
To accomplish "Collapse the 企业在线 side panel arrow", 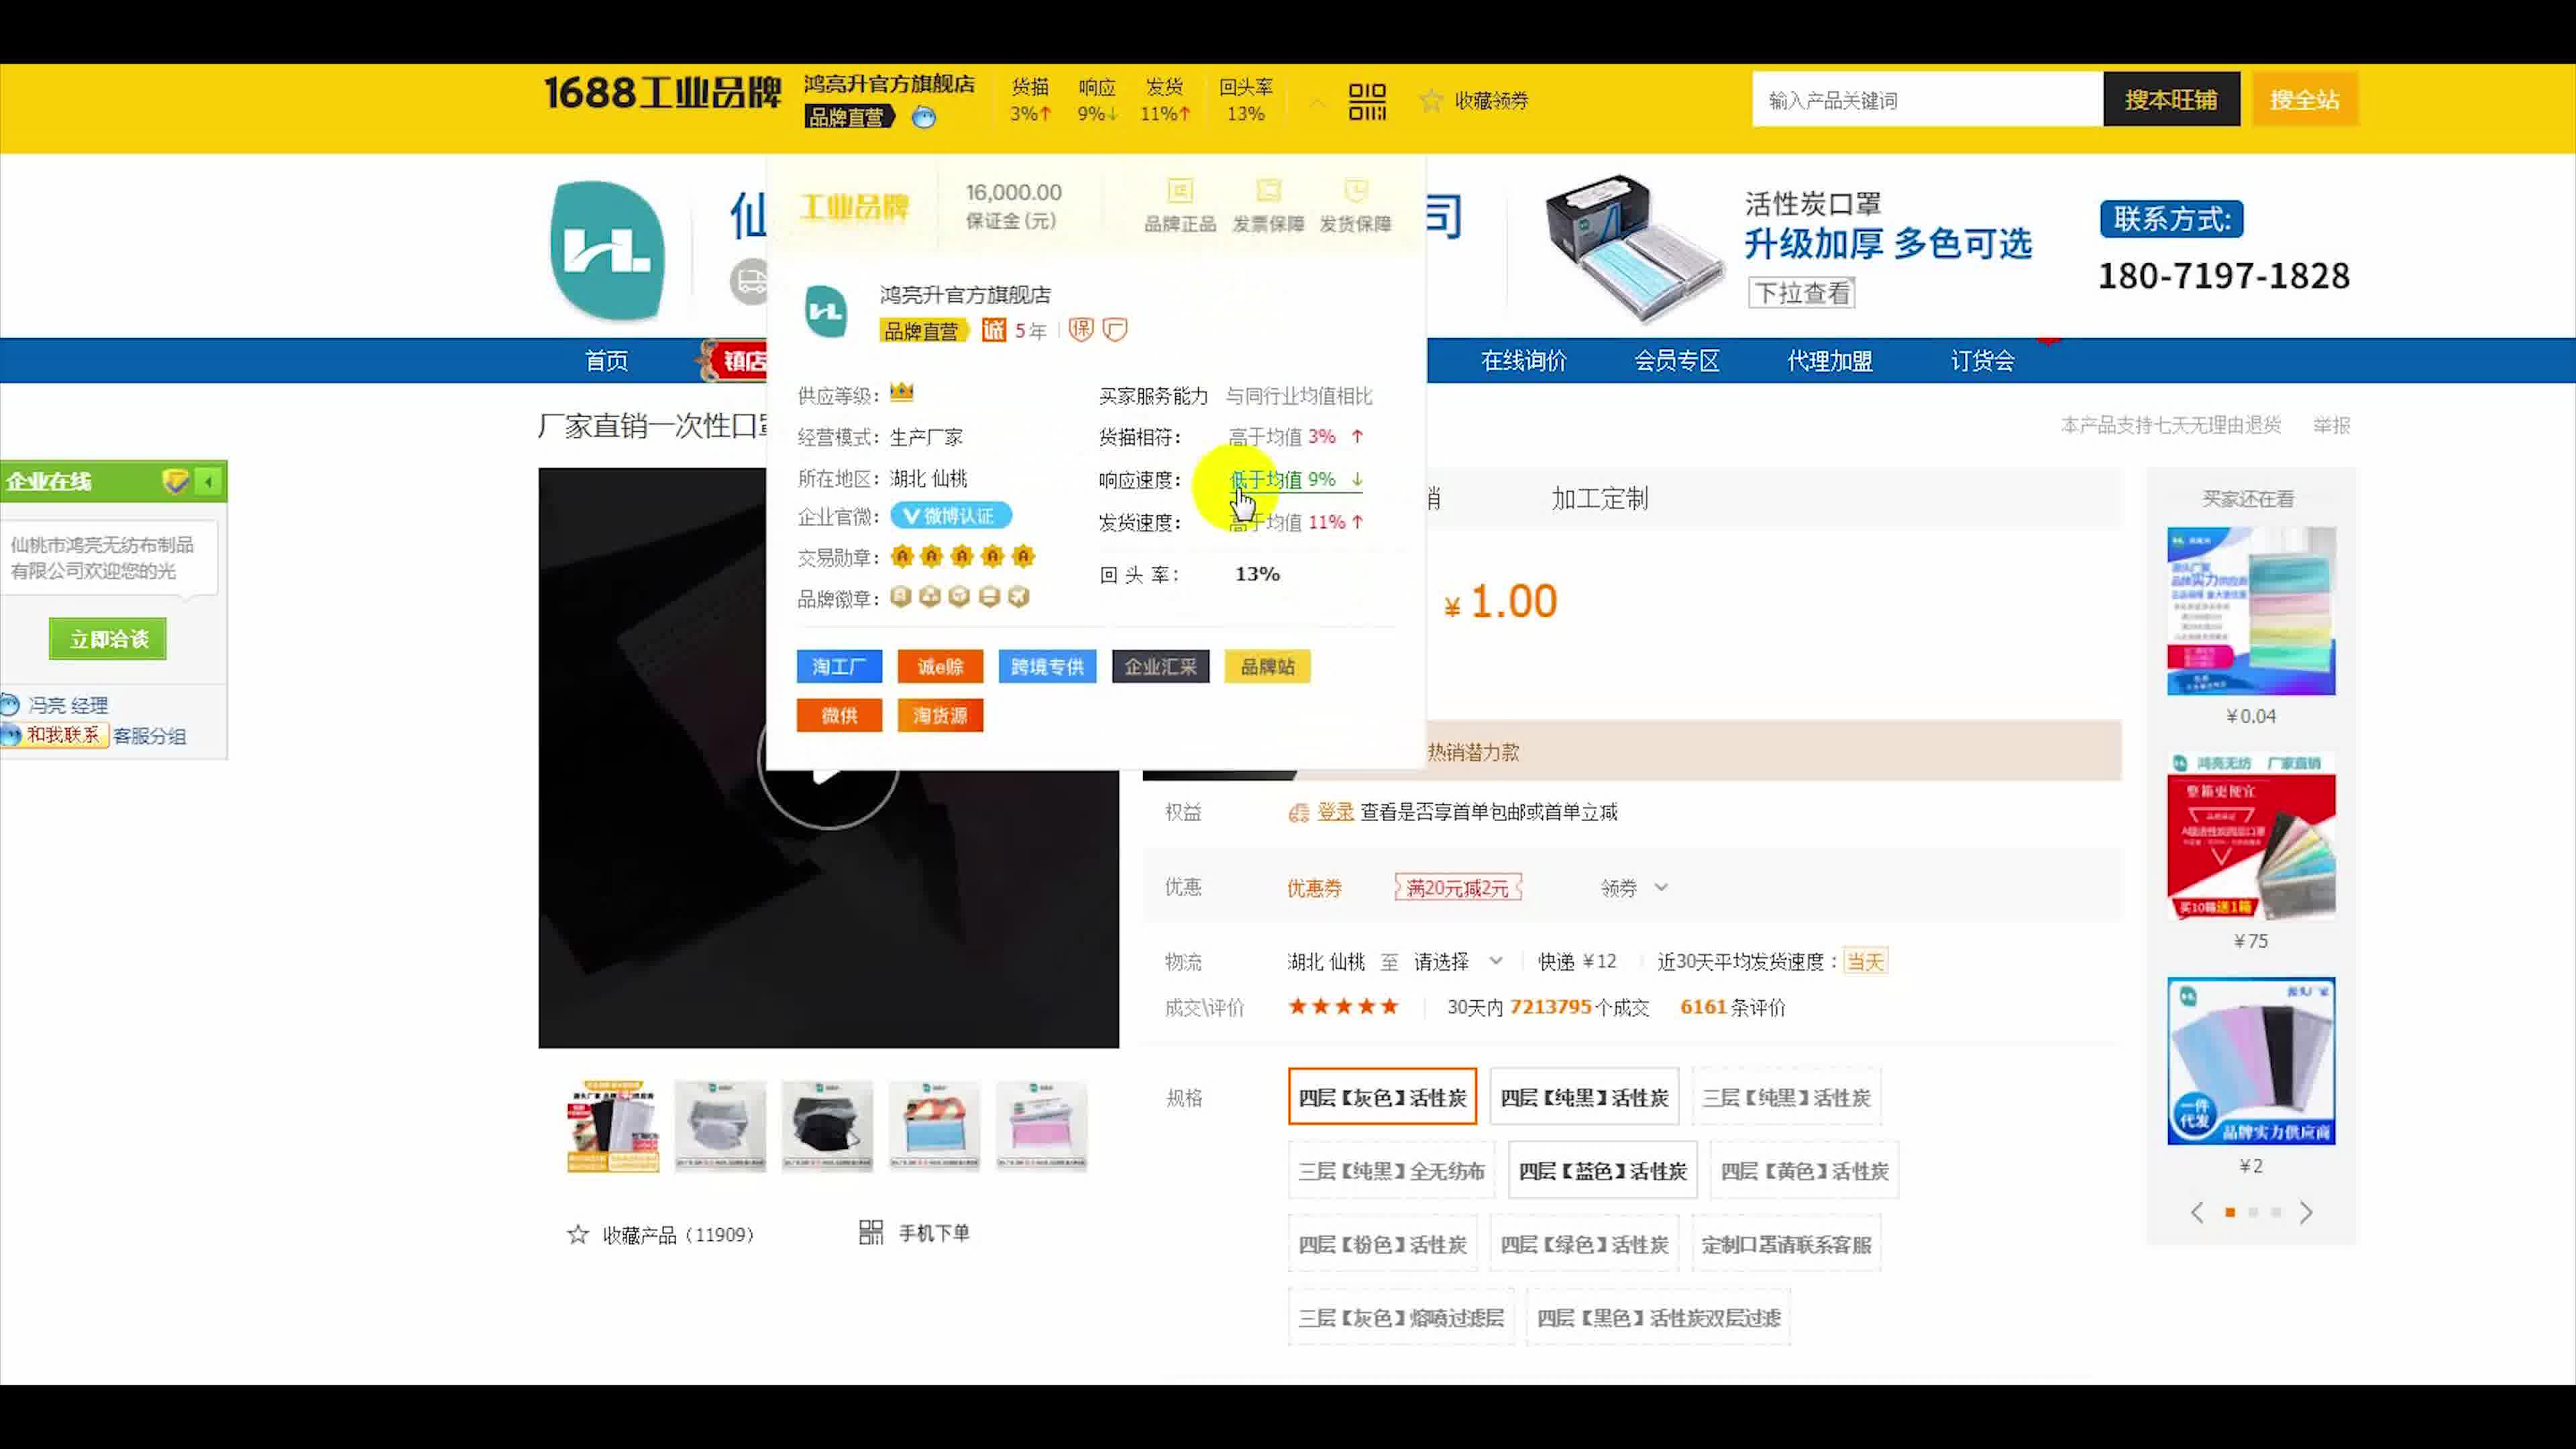I will point(208,482).
